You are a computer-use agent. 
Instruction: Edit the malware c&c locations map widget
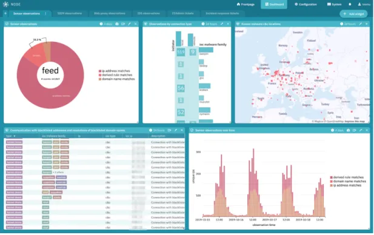click(x=361, y=24)
